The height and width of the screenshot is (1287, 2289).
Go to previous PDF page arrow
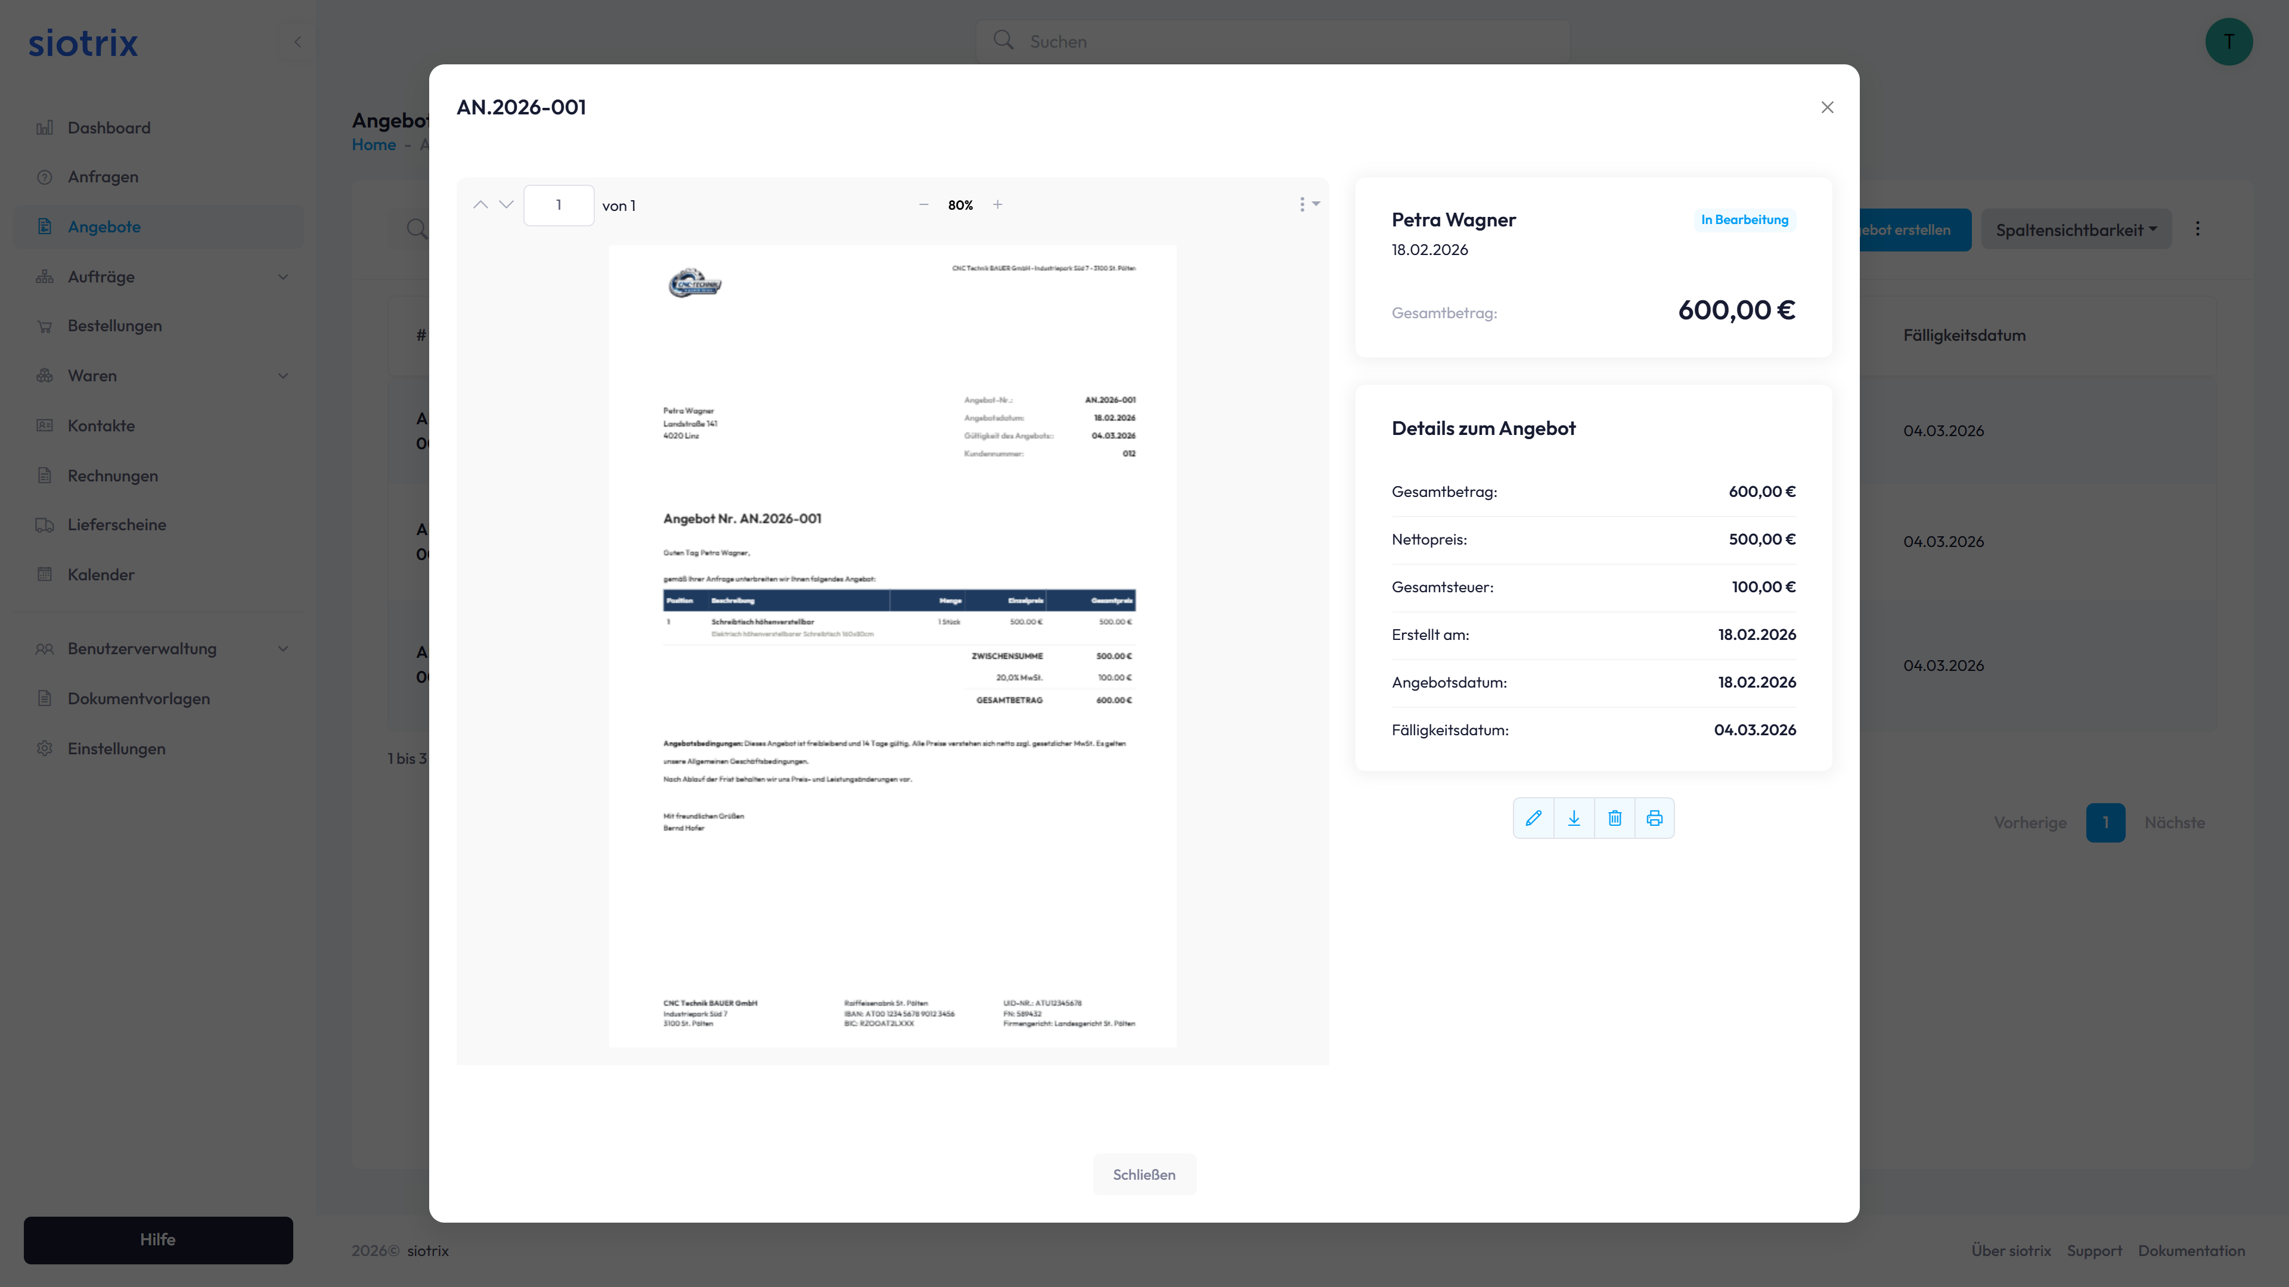[480, 205]
